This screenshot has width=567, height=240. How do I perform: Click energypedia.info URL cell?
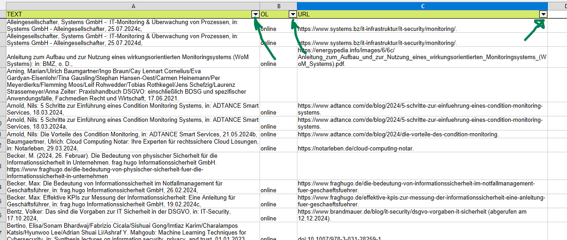[423, 57]
